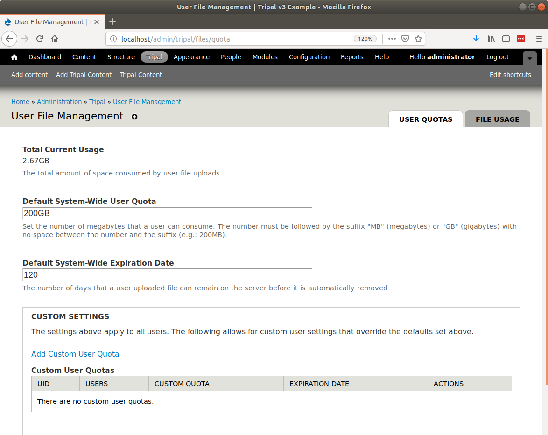The width and height of the screenshot is (548, 435).
Task: Click the Log out link
Action: pyautogui.click(x=497, y=57)
